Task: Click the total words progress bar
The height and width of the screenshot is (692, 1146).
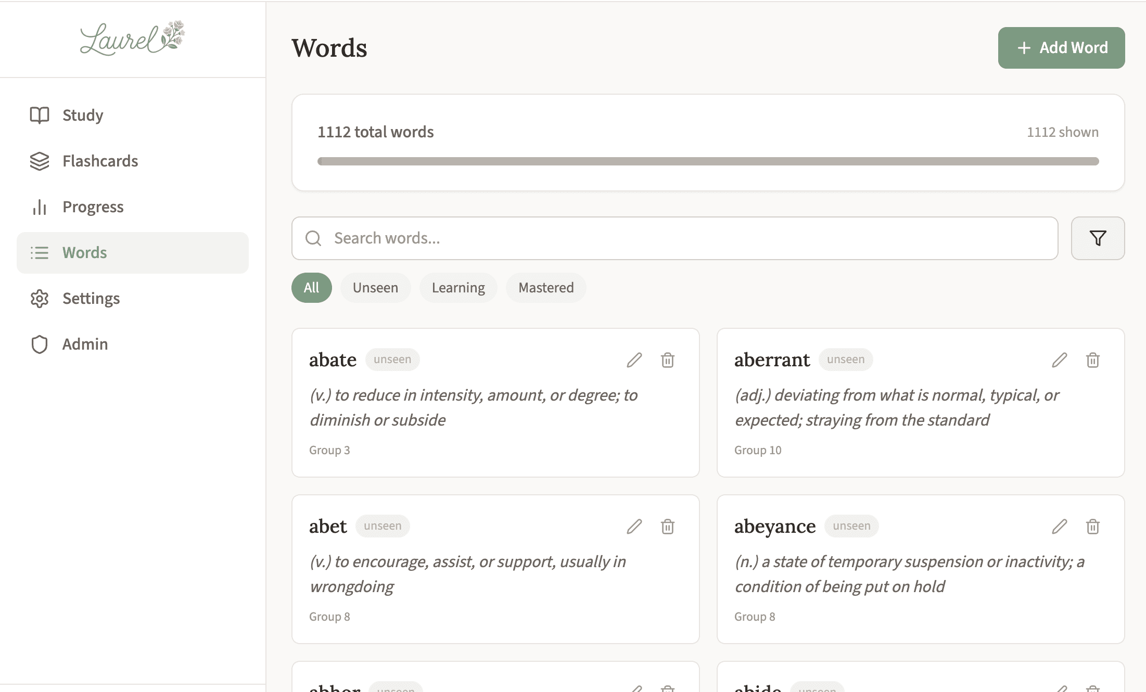Action: pos(708,161)
